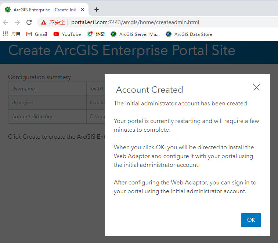This screenshot has height=243, width=278.
Task: Click the red not-secure warning triangle
Action: (44, 22)
